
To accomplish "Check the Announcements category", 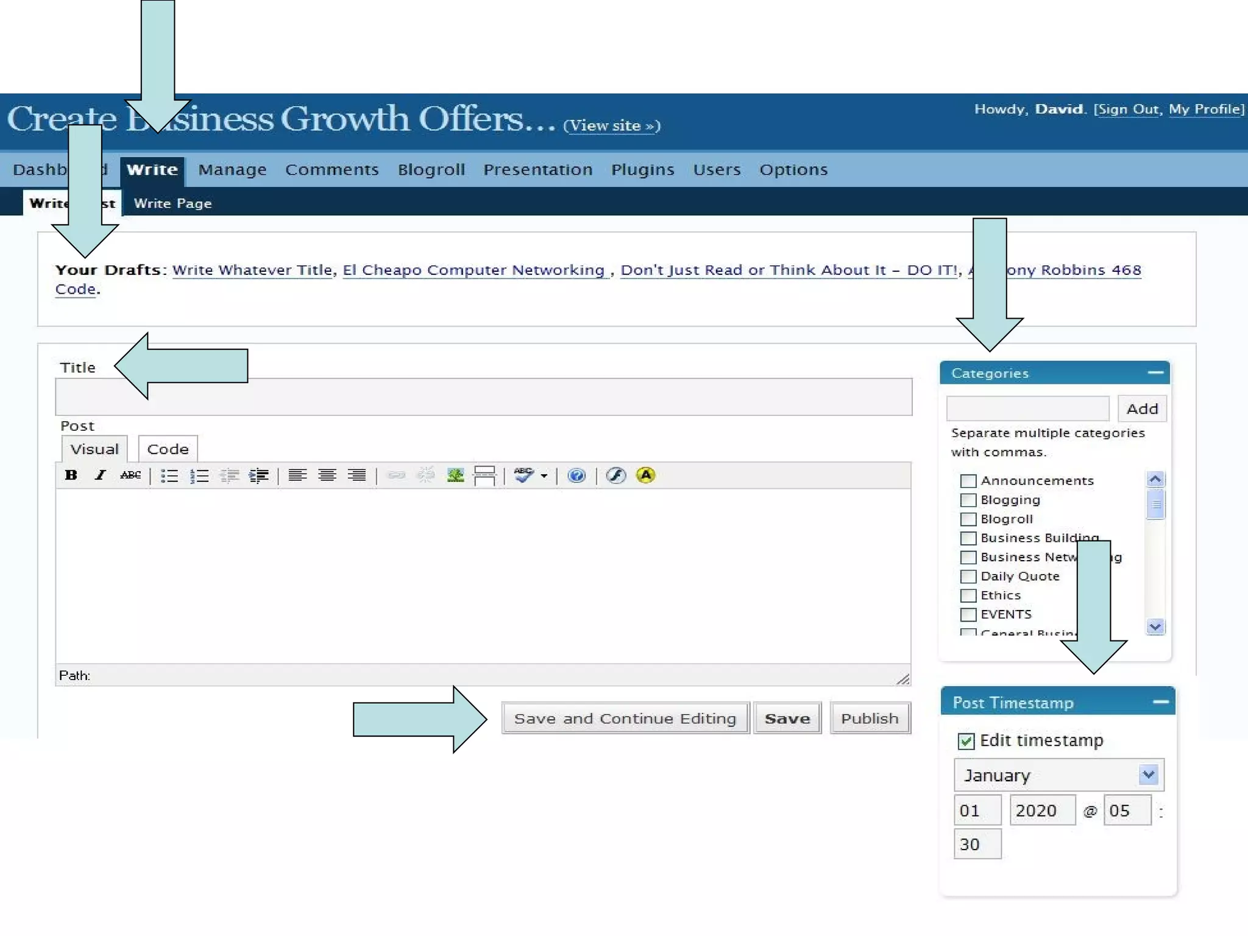I will click(968, 481).
